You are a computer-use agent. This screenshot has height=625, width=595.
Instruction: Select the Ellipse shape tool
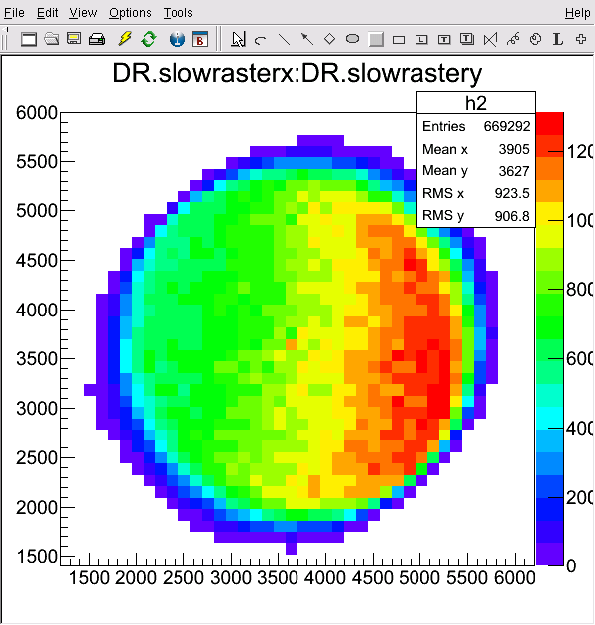click(x=352, y=39)
